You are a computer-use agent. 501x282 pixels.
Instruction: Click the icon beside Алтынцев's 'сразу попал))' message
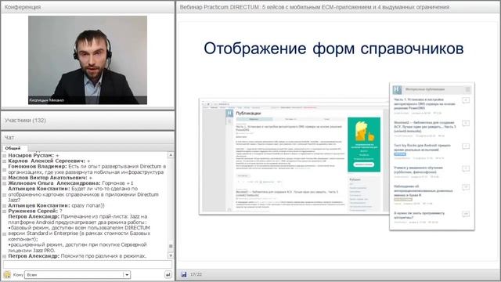click(x=5, y=206)
